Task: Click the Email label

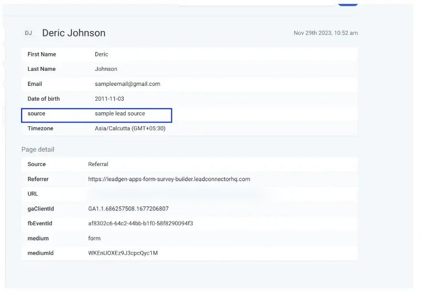Action: click(x=35, y=84)
